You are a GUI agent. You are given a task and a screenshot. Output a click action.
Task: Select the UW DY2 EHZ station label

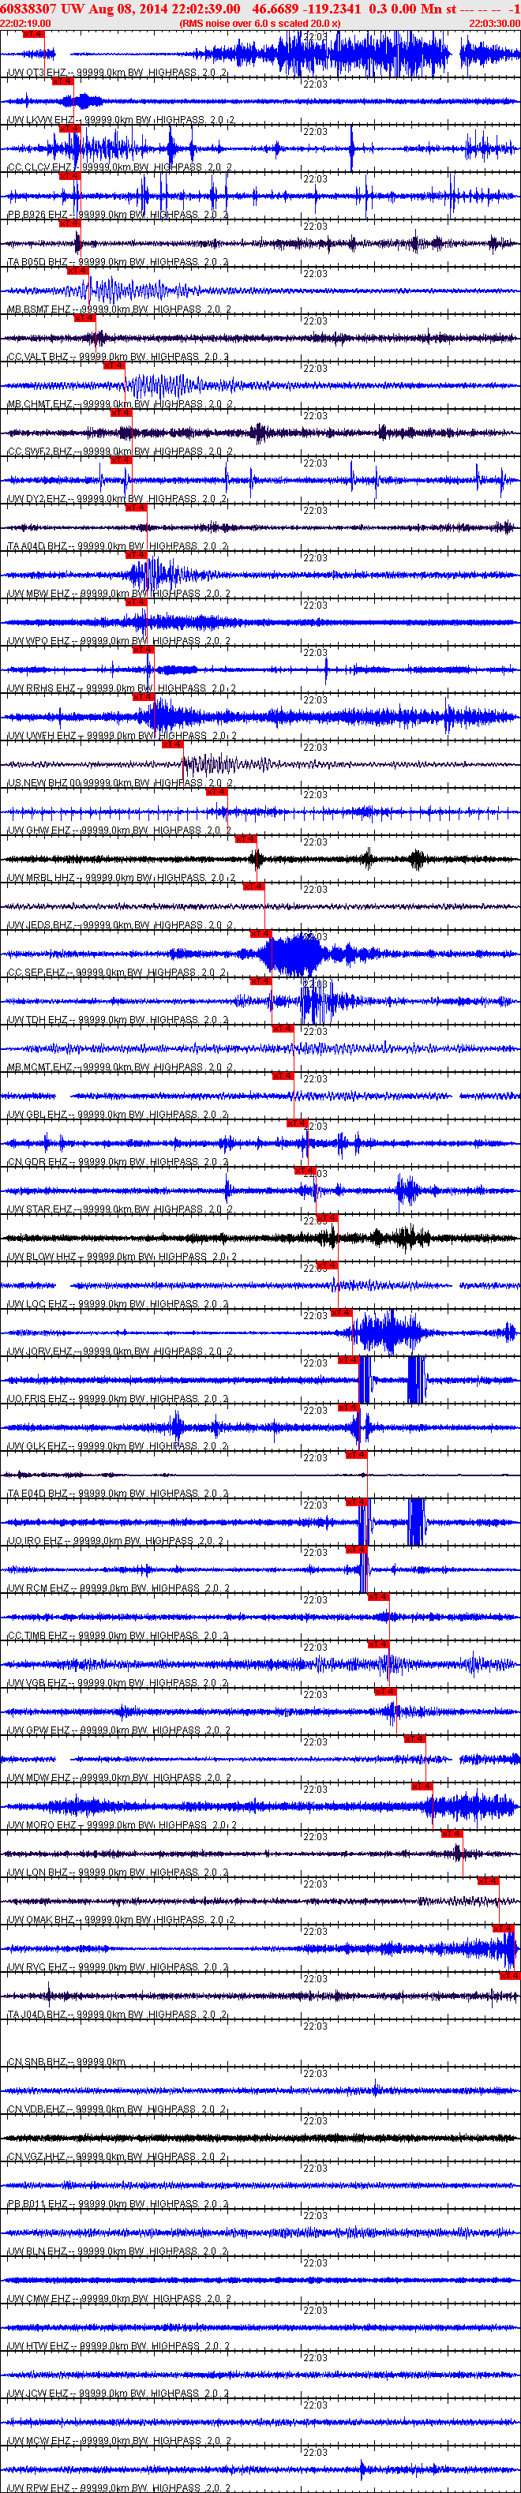(x=117, y=500)
